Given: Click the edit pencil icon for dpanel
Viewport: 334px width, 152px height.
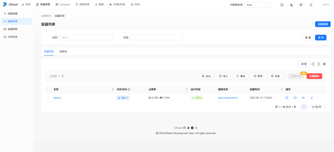Looking at the screenshot, I should pos(311,98).
